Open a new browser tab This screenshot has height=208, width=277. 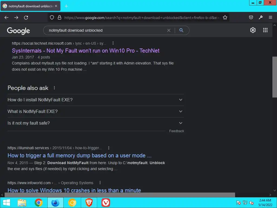tap(66, 6)
